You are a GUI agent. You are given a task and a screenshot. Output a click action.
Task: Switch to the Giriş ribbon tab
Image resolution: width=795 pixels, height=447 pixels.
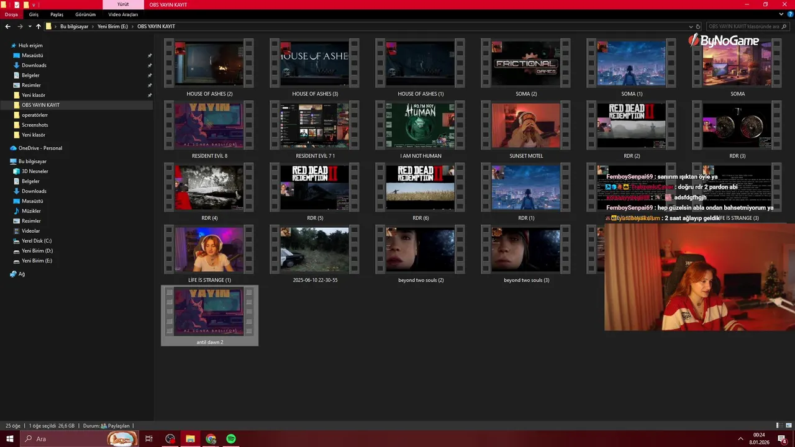click(34, 14)
